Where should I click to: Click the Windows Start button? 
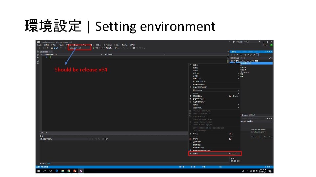point(39,171)
